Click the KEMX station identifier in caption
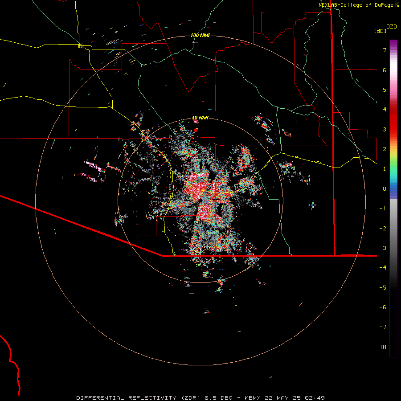The image size is (401, 401). tap(253, 398)
